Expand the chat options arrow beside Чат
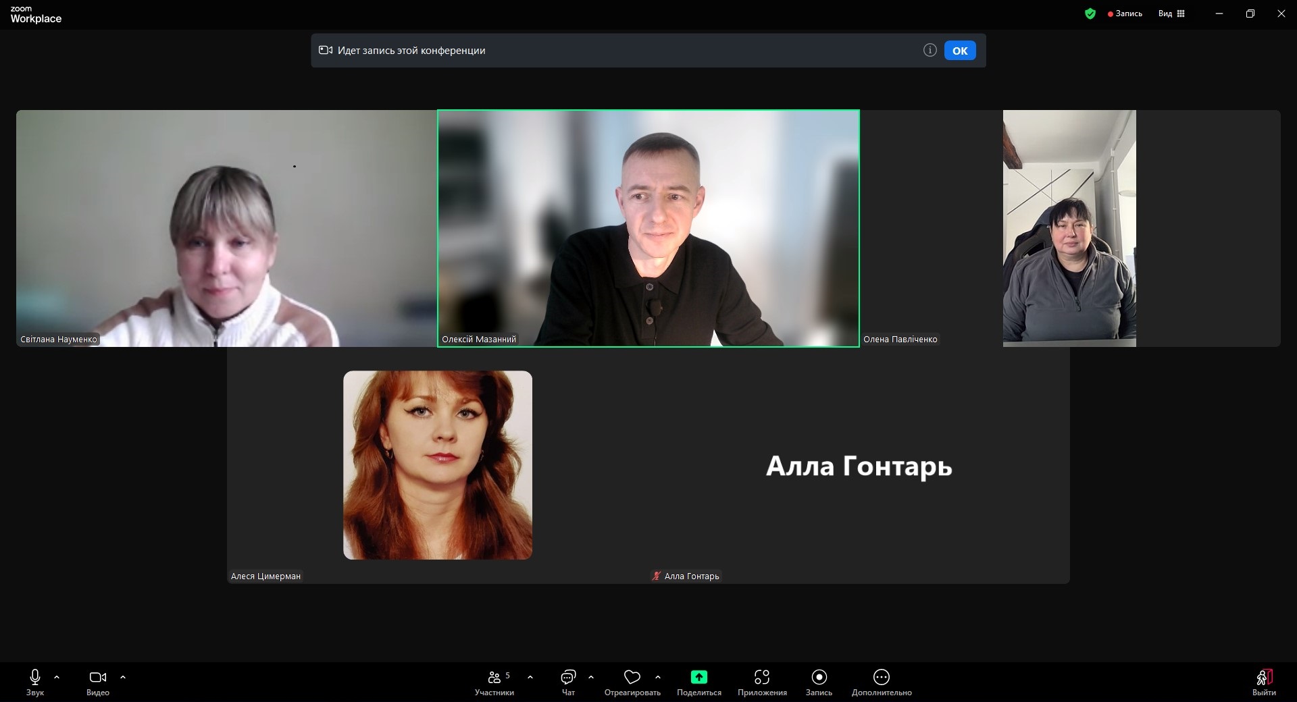This screenshot has height=702, width=1297. 591,676
